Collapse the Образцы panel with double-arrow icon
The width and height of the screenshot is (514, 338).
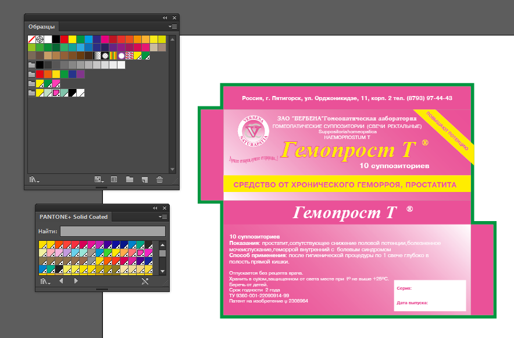click(165, 17)
